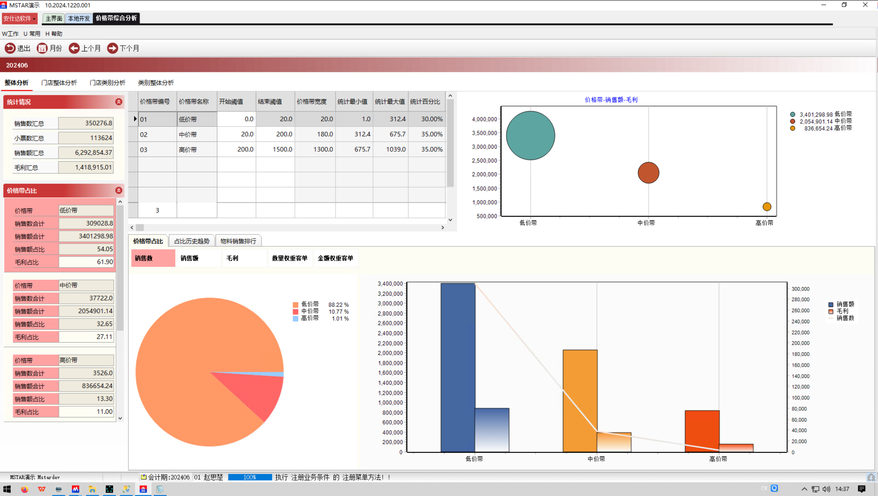
Task: Open Firefox from the taskbar
Action: 24,489
